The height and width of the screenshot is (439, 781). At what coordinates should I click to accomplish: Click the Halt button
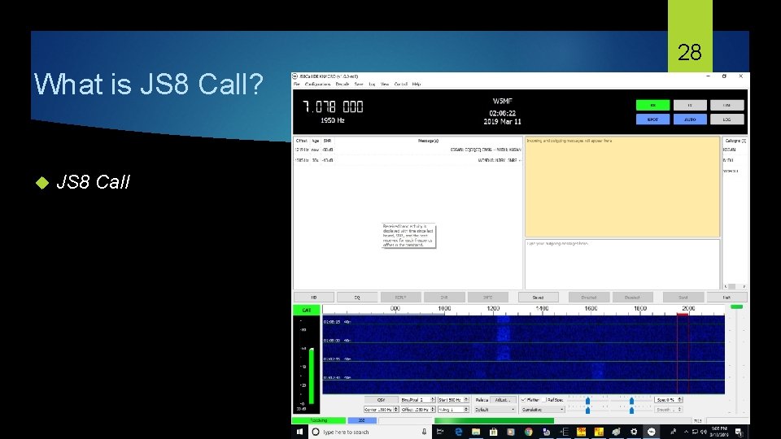click(726, 298)
